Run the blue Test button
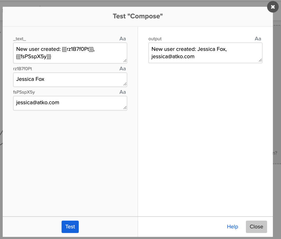The image size is (281, 239). 70,227
